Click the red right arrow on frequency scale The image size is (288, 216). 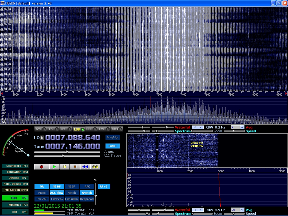286,94
